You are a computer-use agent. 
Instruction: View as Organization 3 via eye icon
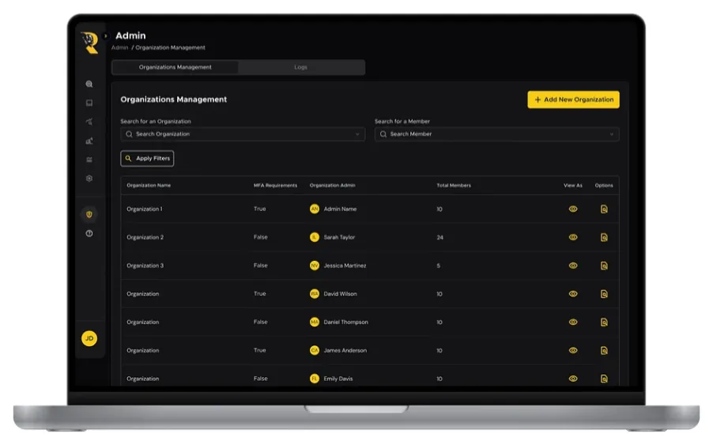coord(573,266)
